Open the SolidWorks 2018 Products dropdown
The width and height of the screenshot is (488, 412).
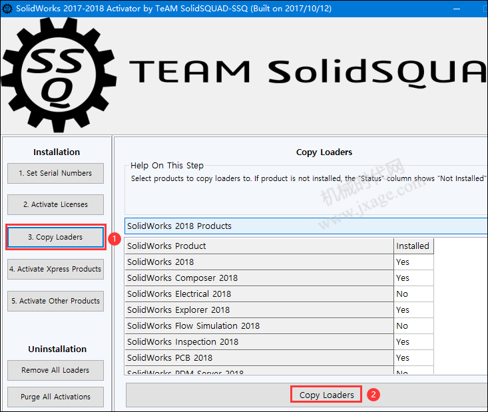point(306,226)
